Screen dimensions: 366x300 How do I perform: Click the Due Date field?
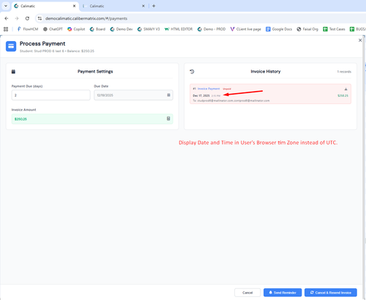click(133, 95)
